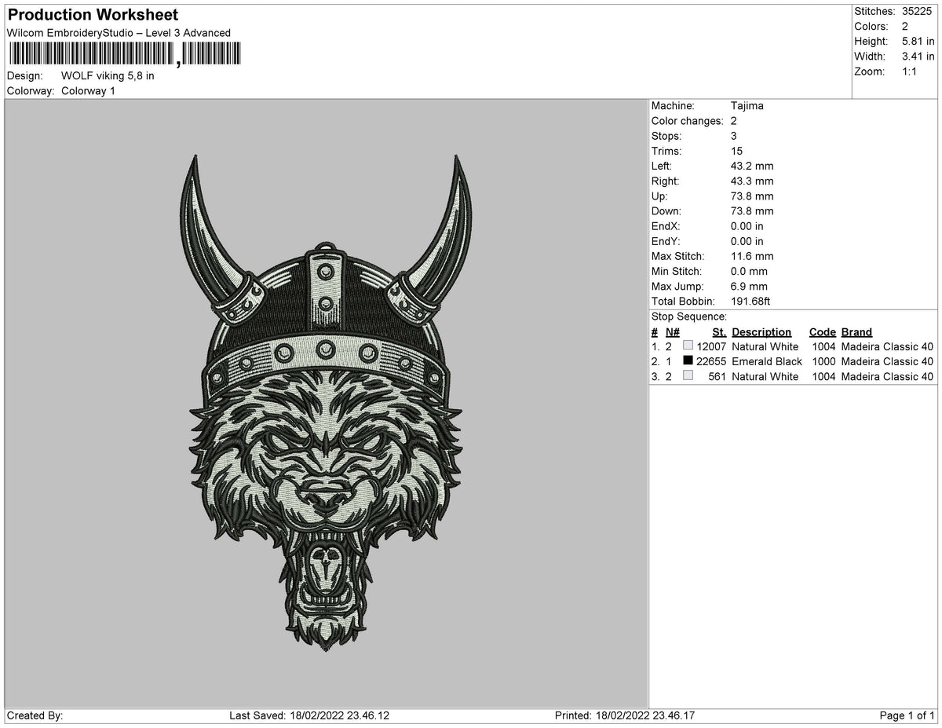
Task: Click the Stitches count 35225
Action: pyautogui.click(x=918, y=11)
